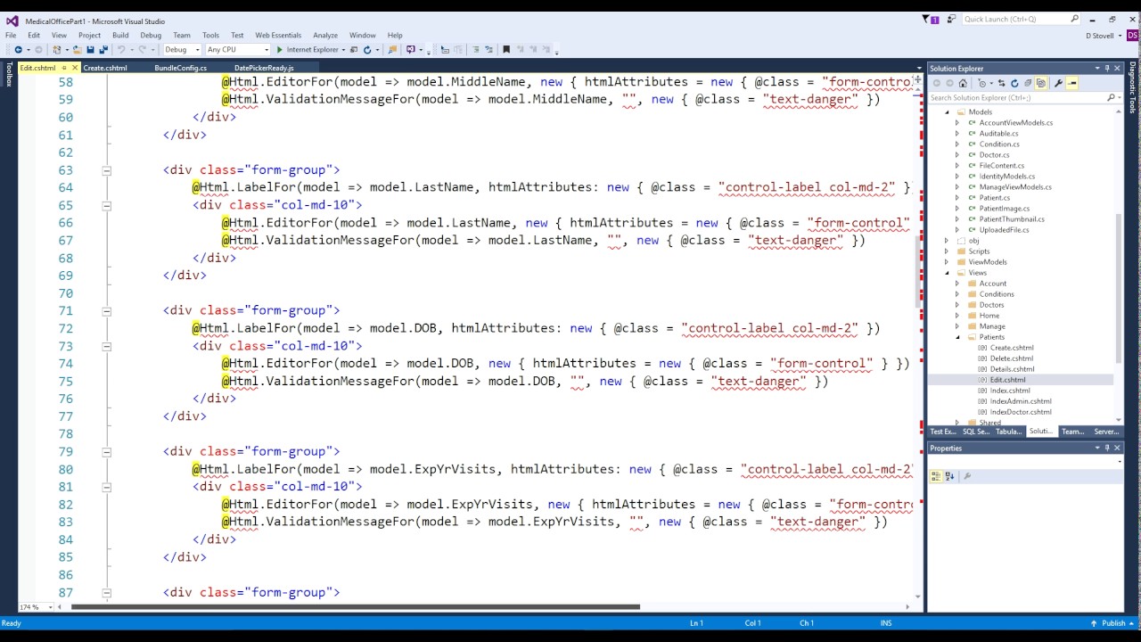Start debugging with the green play arrow
Screen dimensions: 1141x642
279,50
